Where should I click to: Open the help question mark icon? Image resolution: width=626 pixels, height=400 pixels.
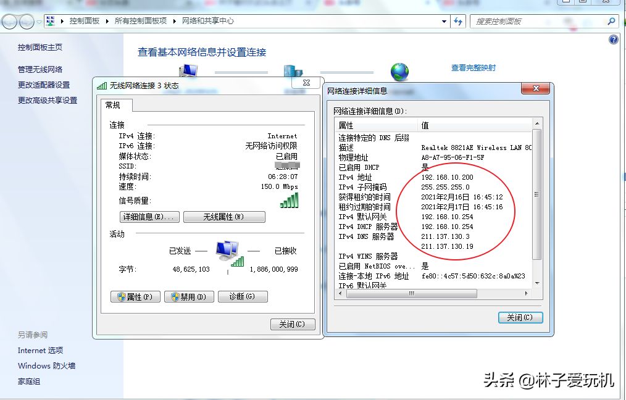pos(613,40)
